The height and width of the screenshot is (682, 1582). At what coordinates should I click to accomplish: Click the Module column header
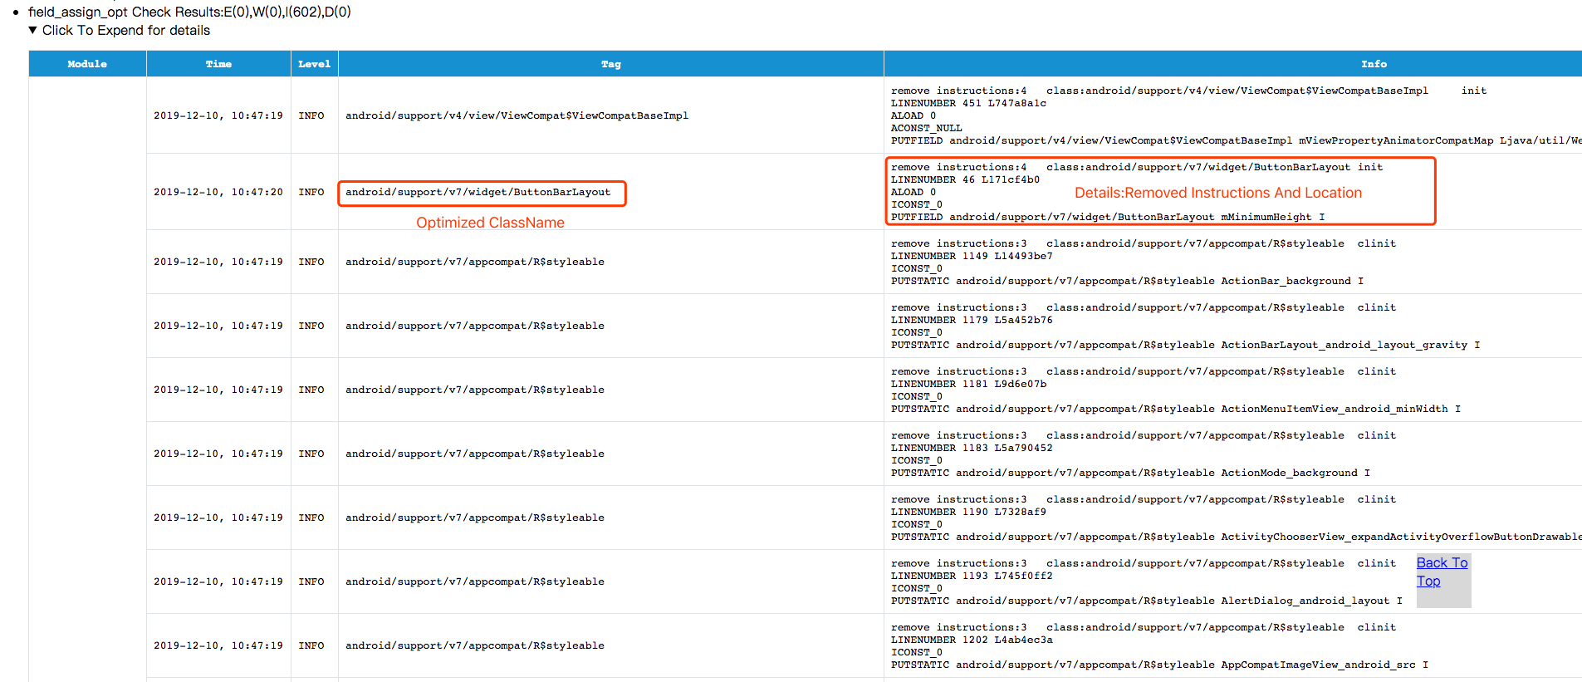coord(87,64)
